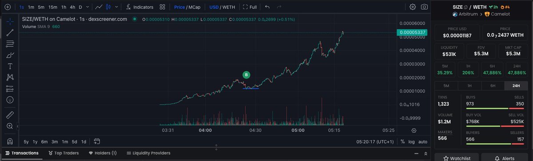Viewport: 533px width, 161px height.
Task: Toggle percent scale on the price axis
Action: click(x=402, y=142)
